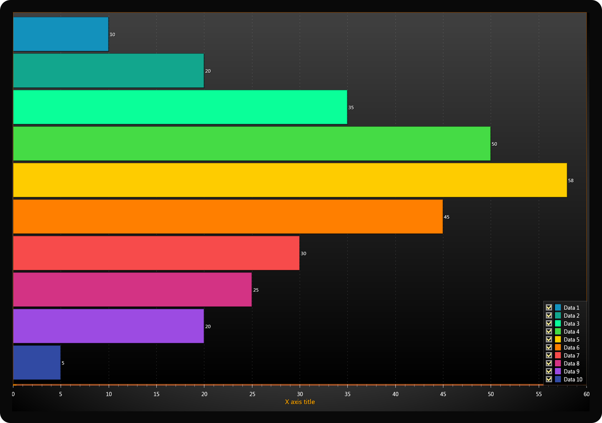Image resolution: width=602 pixels, height=423 pixels.
Task: Select the purple Data 9 legend swatch
Action: click(x=558, y=371)
